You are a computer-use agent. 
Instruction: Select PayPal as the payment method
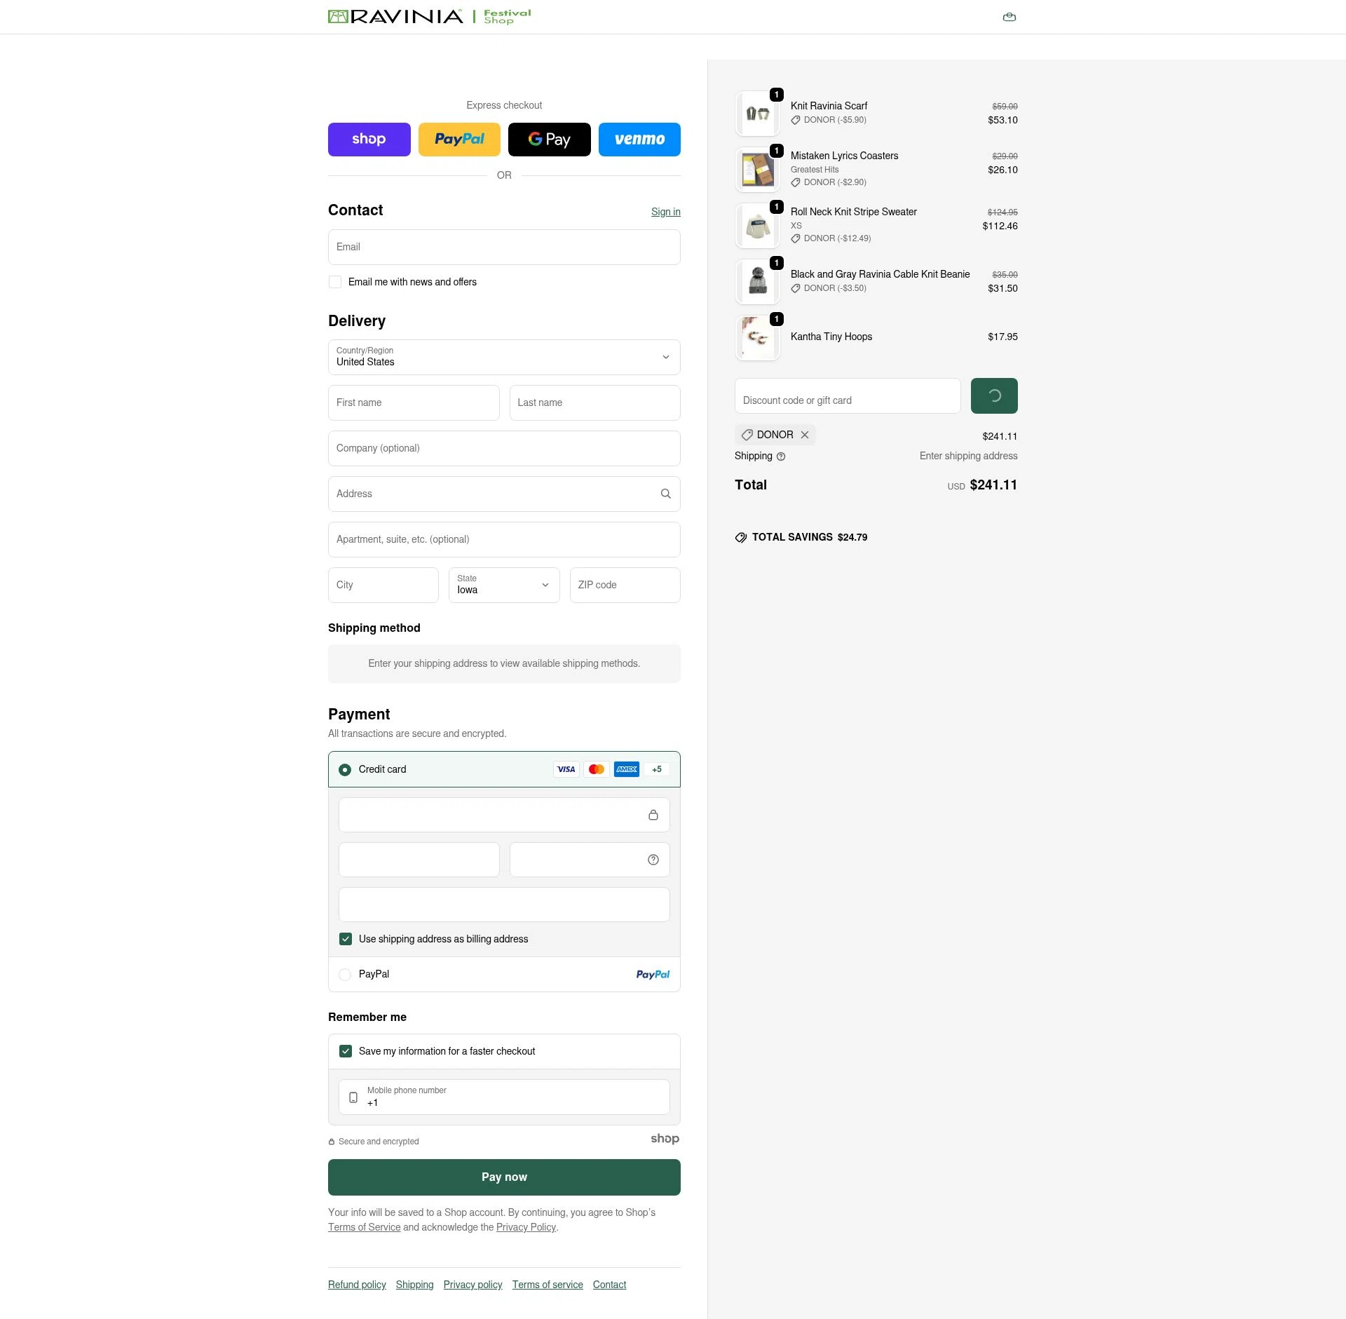(344, 975)
